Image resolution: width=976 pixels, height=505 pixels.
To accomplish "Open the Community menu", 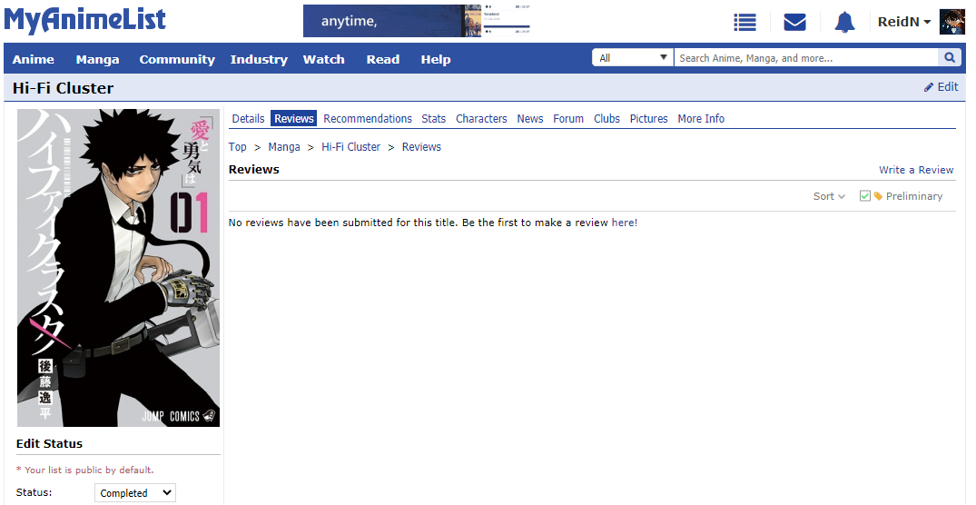I will (177, 59).
